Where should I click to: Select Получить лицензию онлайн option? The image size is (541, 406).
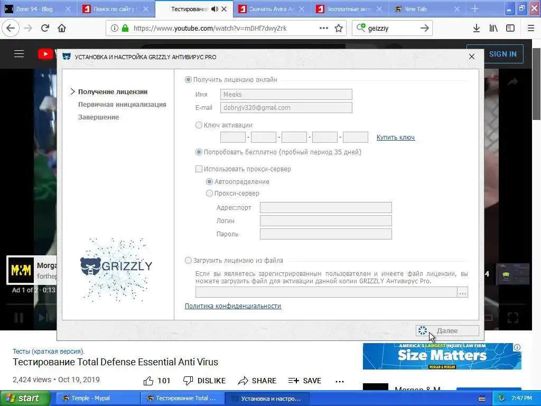(x=188, y=80)
